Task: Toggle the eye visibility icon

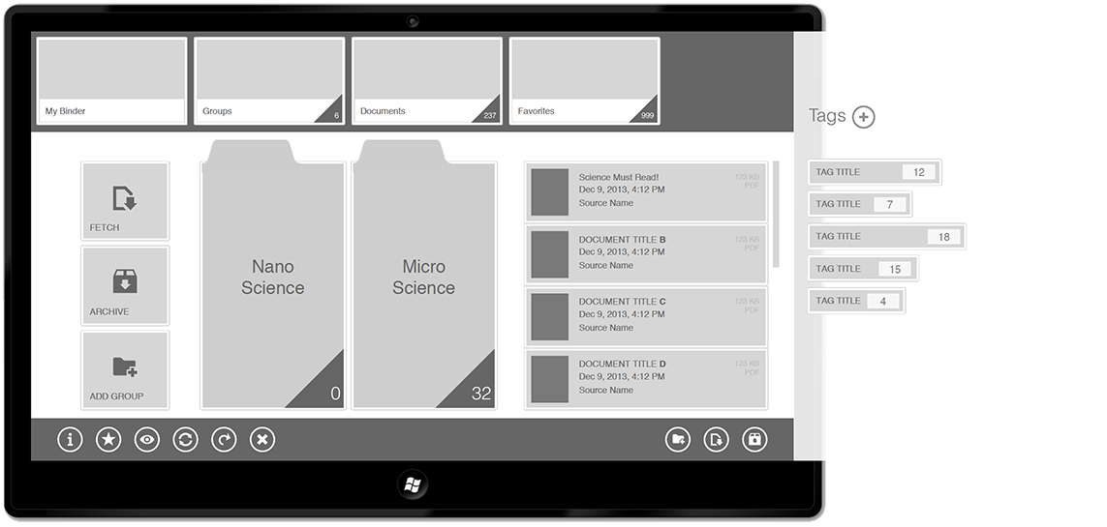Action: [147, 440]
